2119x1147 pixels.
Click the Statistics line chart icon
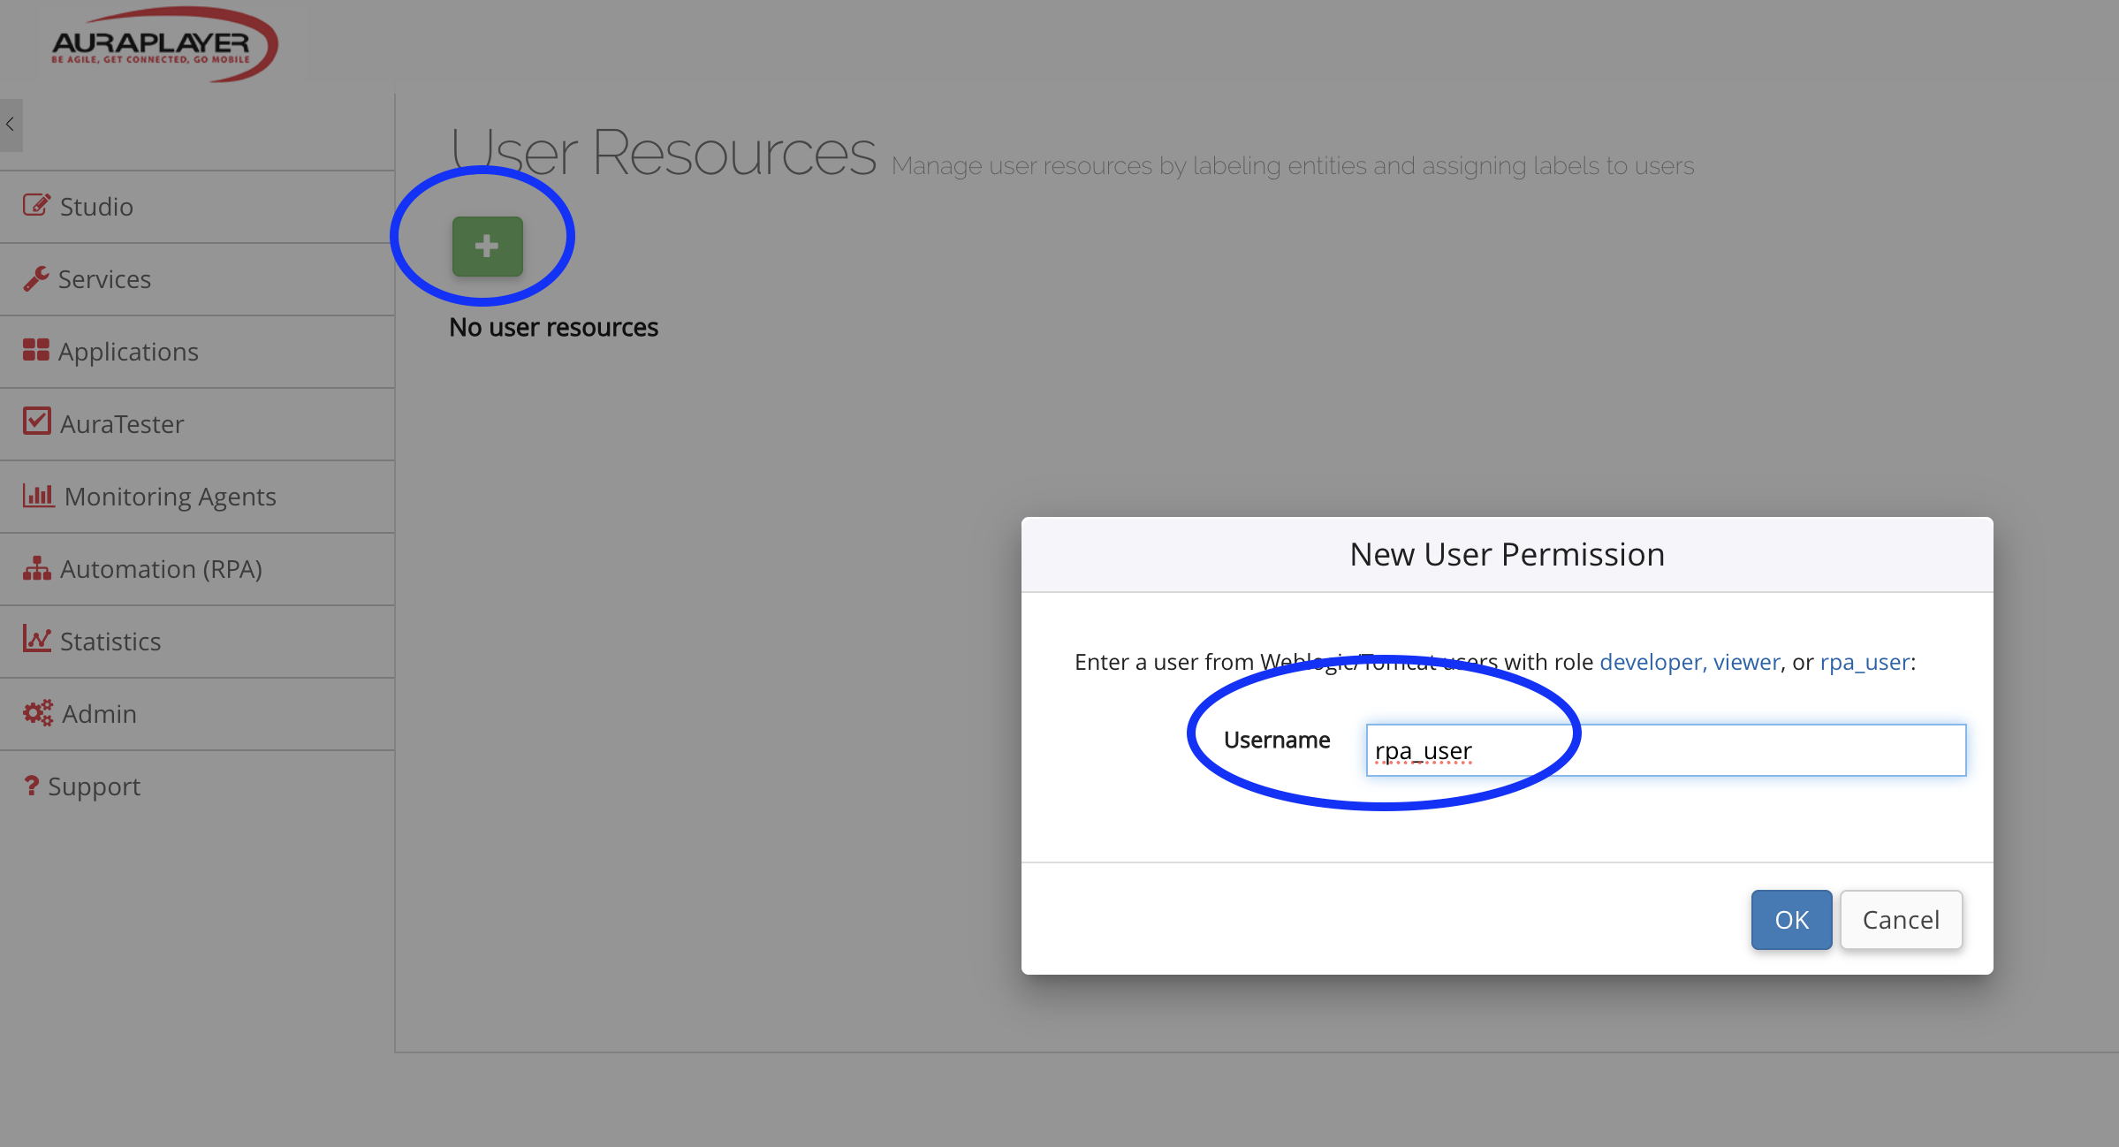pos(37,639)
